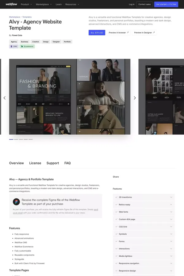This screenshot has width=184, height=276.
Task: Open the Templates breadcrumb link
Action: pyautogui.click(x=27, y=17)
